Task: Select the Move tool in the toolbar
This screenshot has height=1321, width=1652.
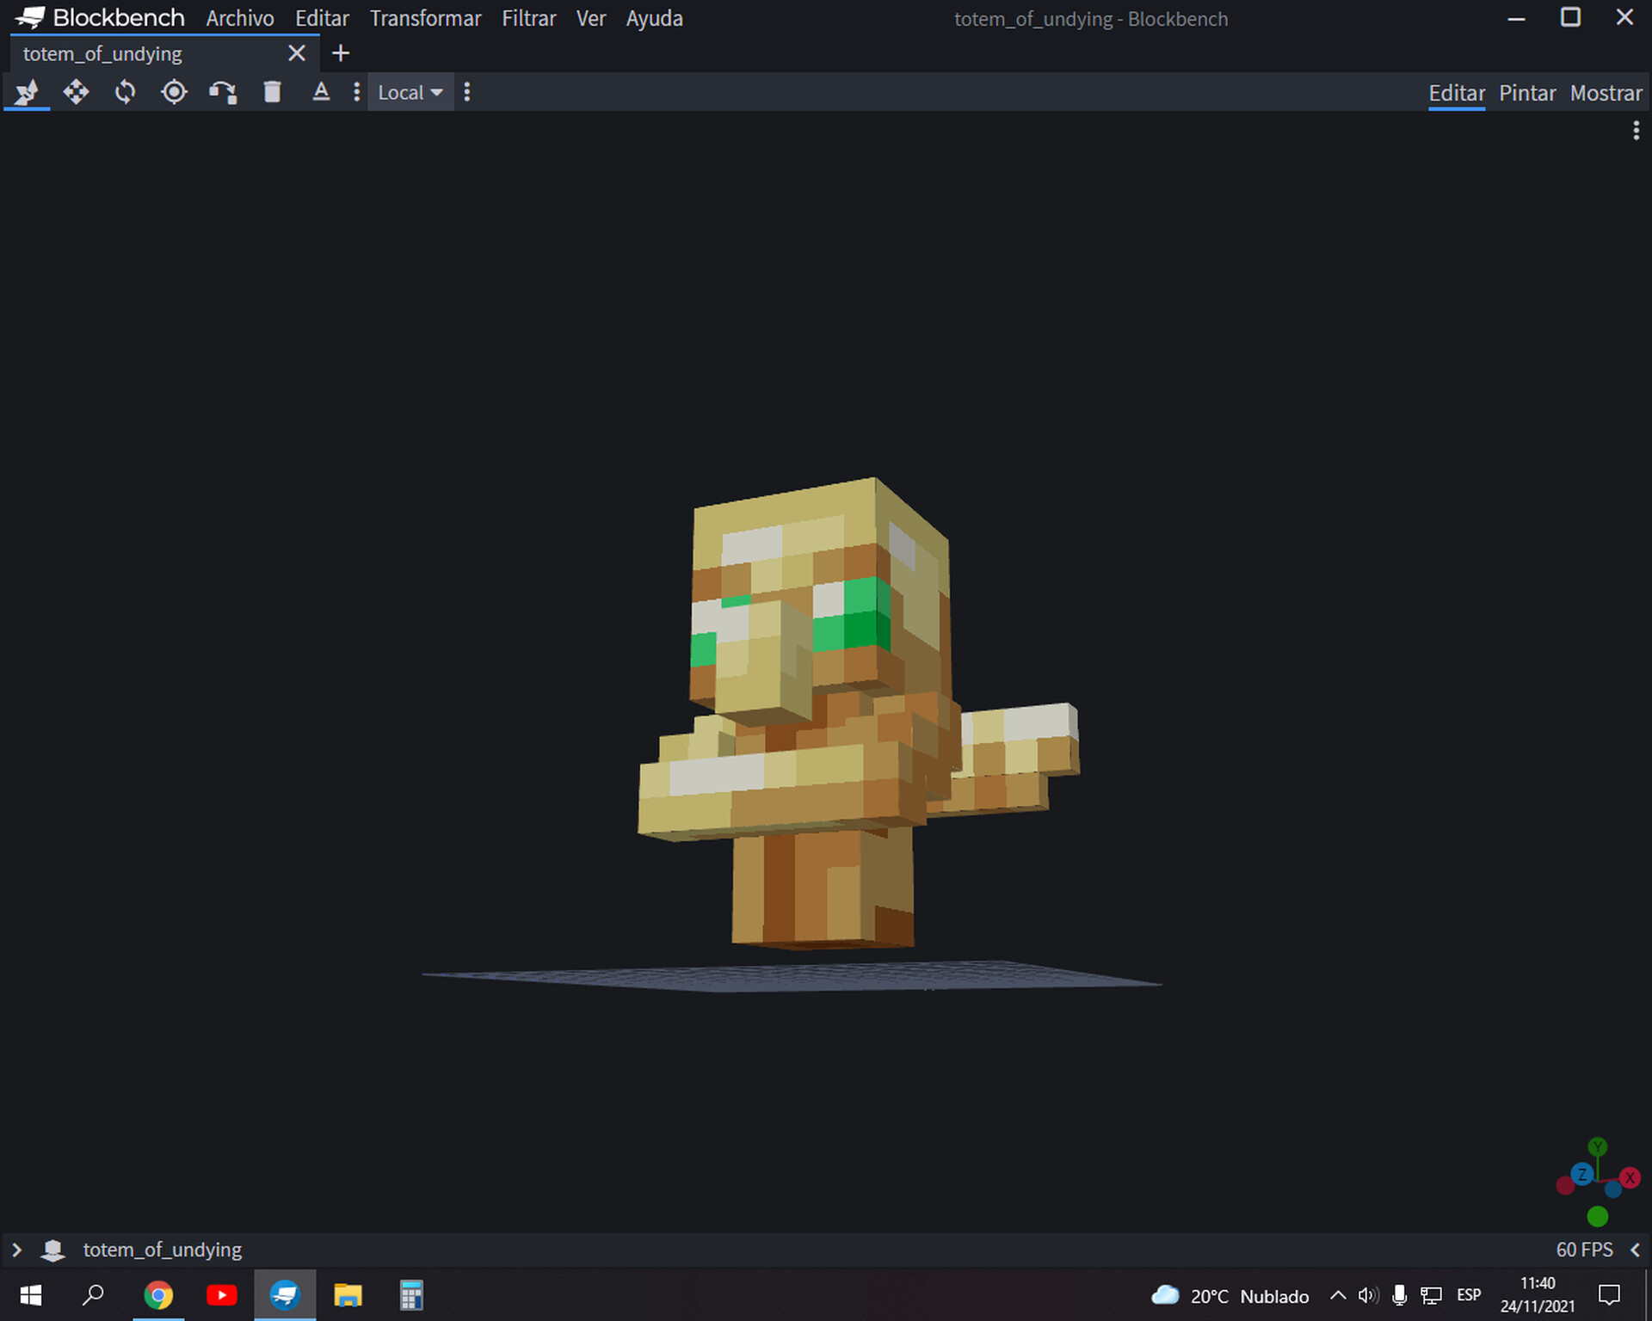Action: tap(77, 92)
